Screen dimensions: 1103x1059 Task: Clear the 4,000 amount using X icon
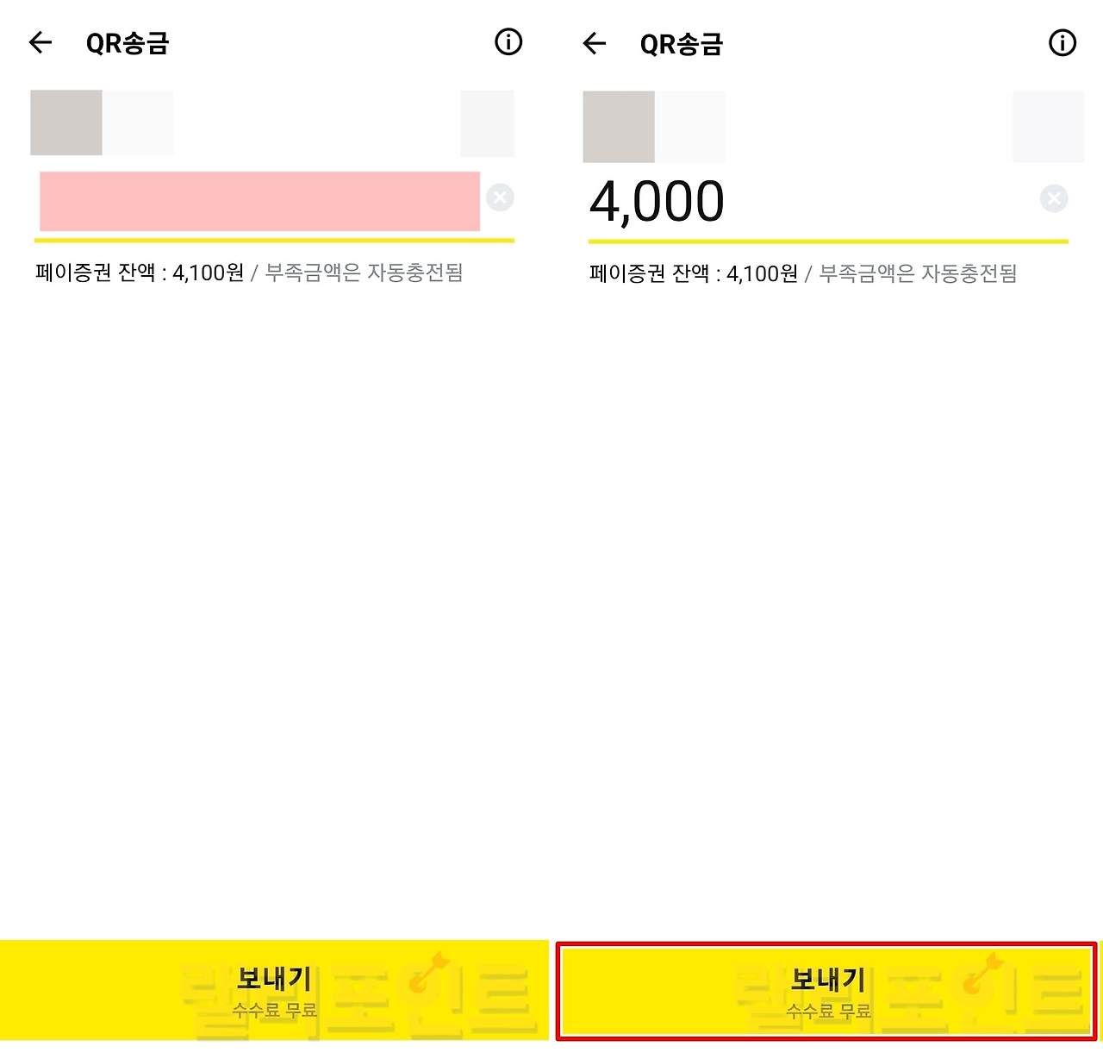(1053, 199)
